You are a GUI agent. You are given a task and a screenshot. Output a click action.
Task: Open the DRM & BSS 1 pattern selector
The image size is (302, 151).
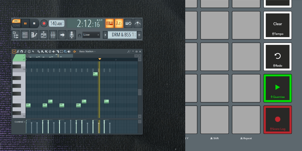pyautogui.click(x=122, y=35)
